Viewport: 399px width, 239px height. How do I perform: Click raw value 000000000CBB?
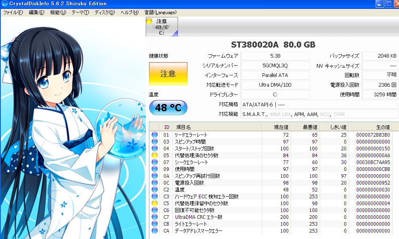(373, 169)
